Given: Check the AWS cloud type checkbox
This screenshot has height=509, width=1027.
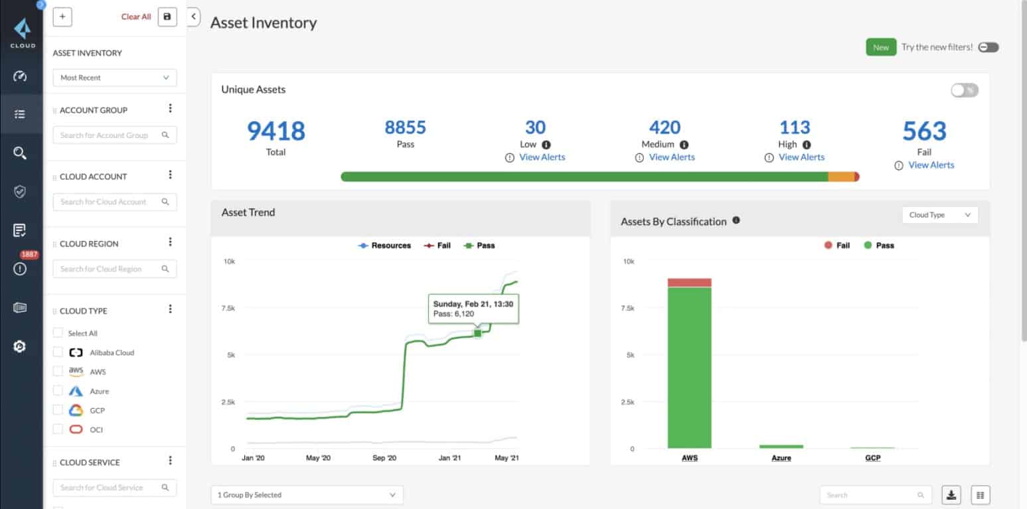Looking at the screenshot, I should [x=58, y=371].
